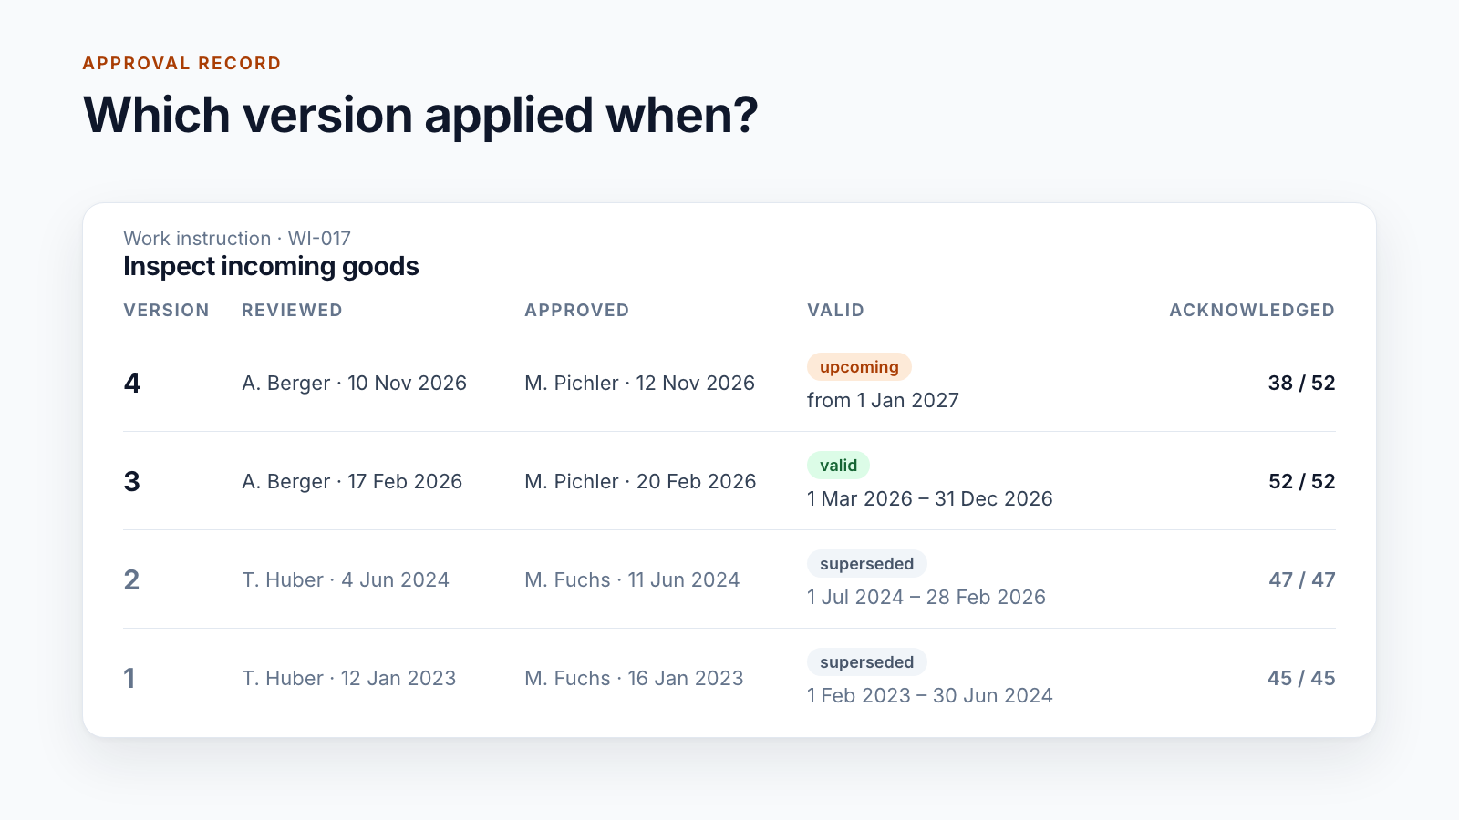Click the 'superseded' badge in version 2 row
Viewport: 1459px width, 820px height.
coord(866,564)
